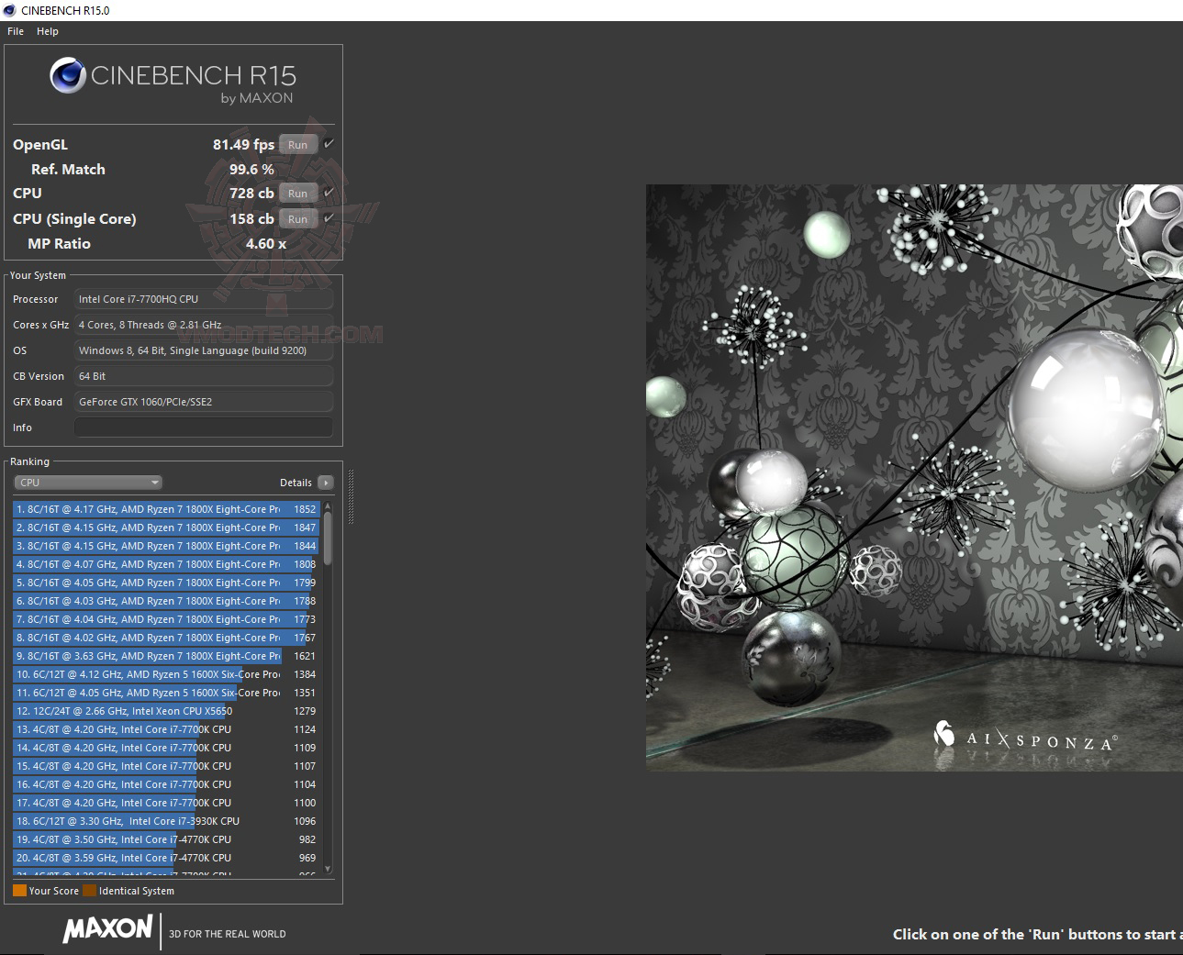Click the GFX Board GeForce GTX 1060 field
This screenshot has width=1183, height=955.
click(204, 402)
